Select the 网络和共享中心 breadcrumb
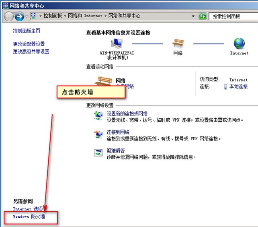 (x=124, y=16)
